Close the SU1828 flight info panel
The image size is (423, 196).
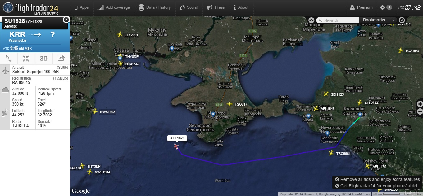pyautogui.click(x=66, y=20)
